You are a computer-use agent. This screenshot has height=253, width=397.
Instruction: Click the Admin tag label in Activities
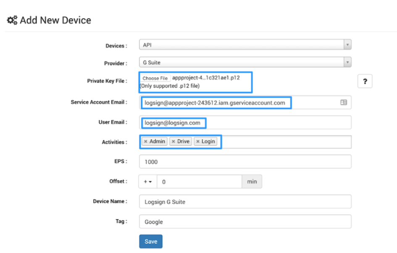click(x=157, y=141)
